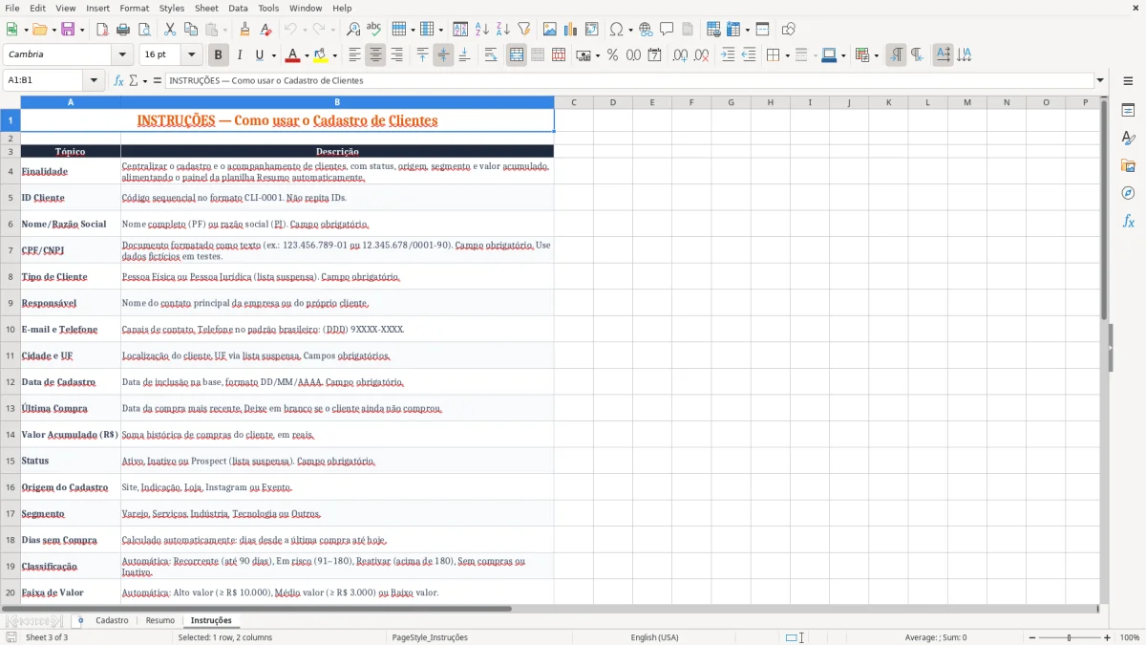1146x645 pixels.
Task: Increase indent of cell
Action: (728, 55)
